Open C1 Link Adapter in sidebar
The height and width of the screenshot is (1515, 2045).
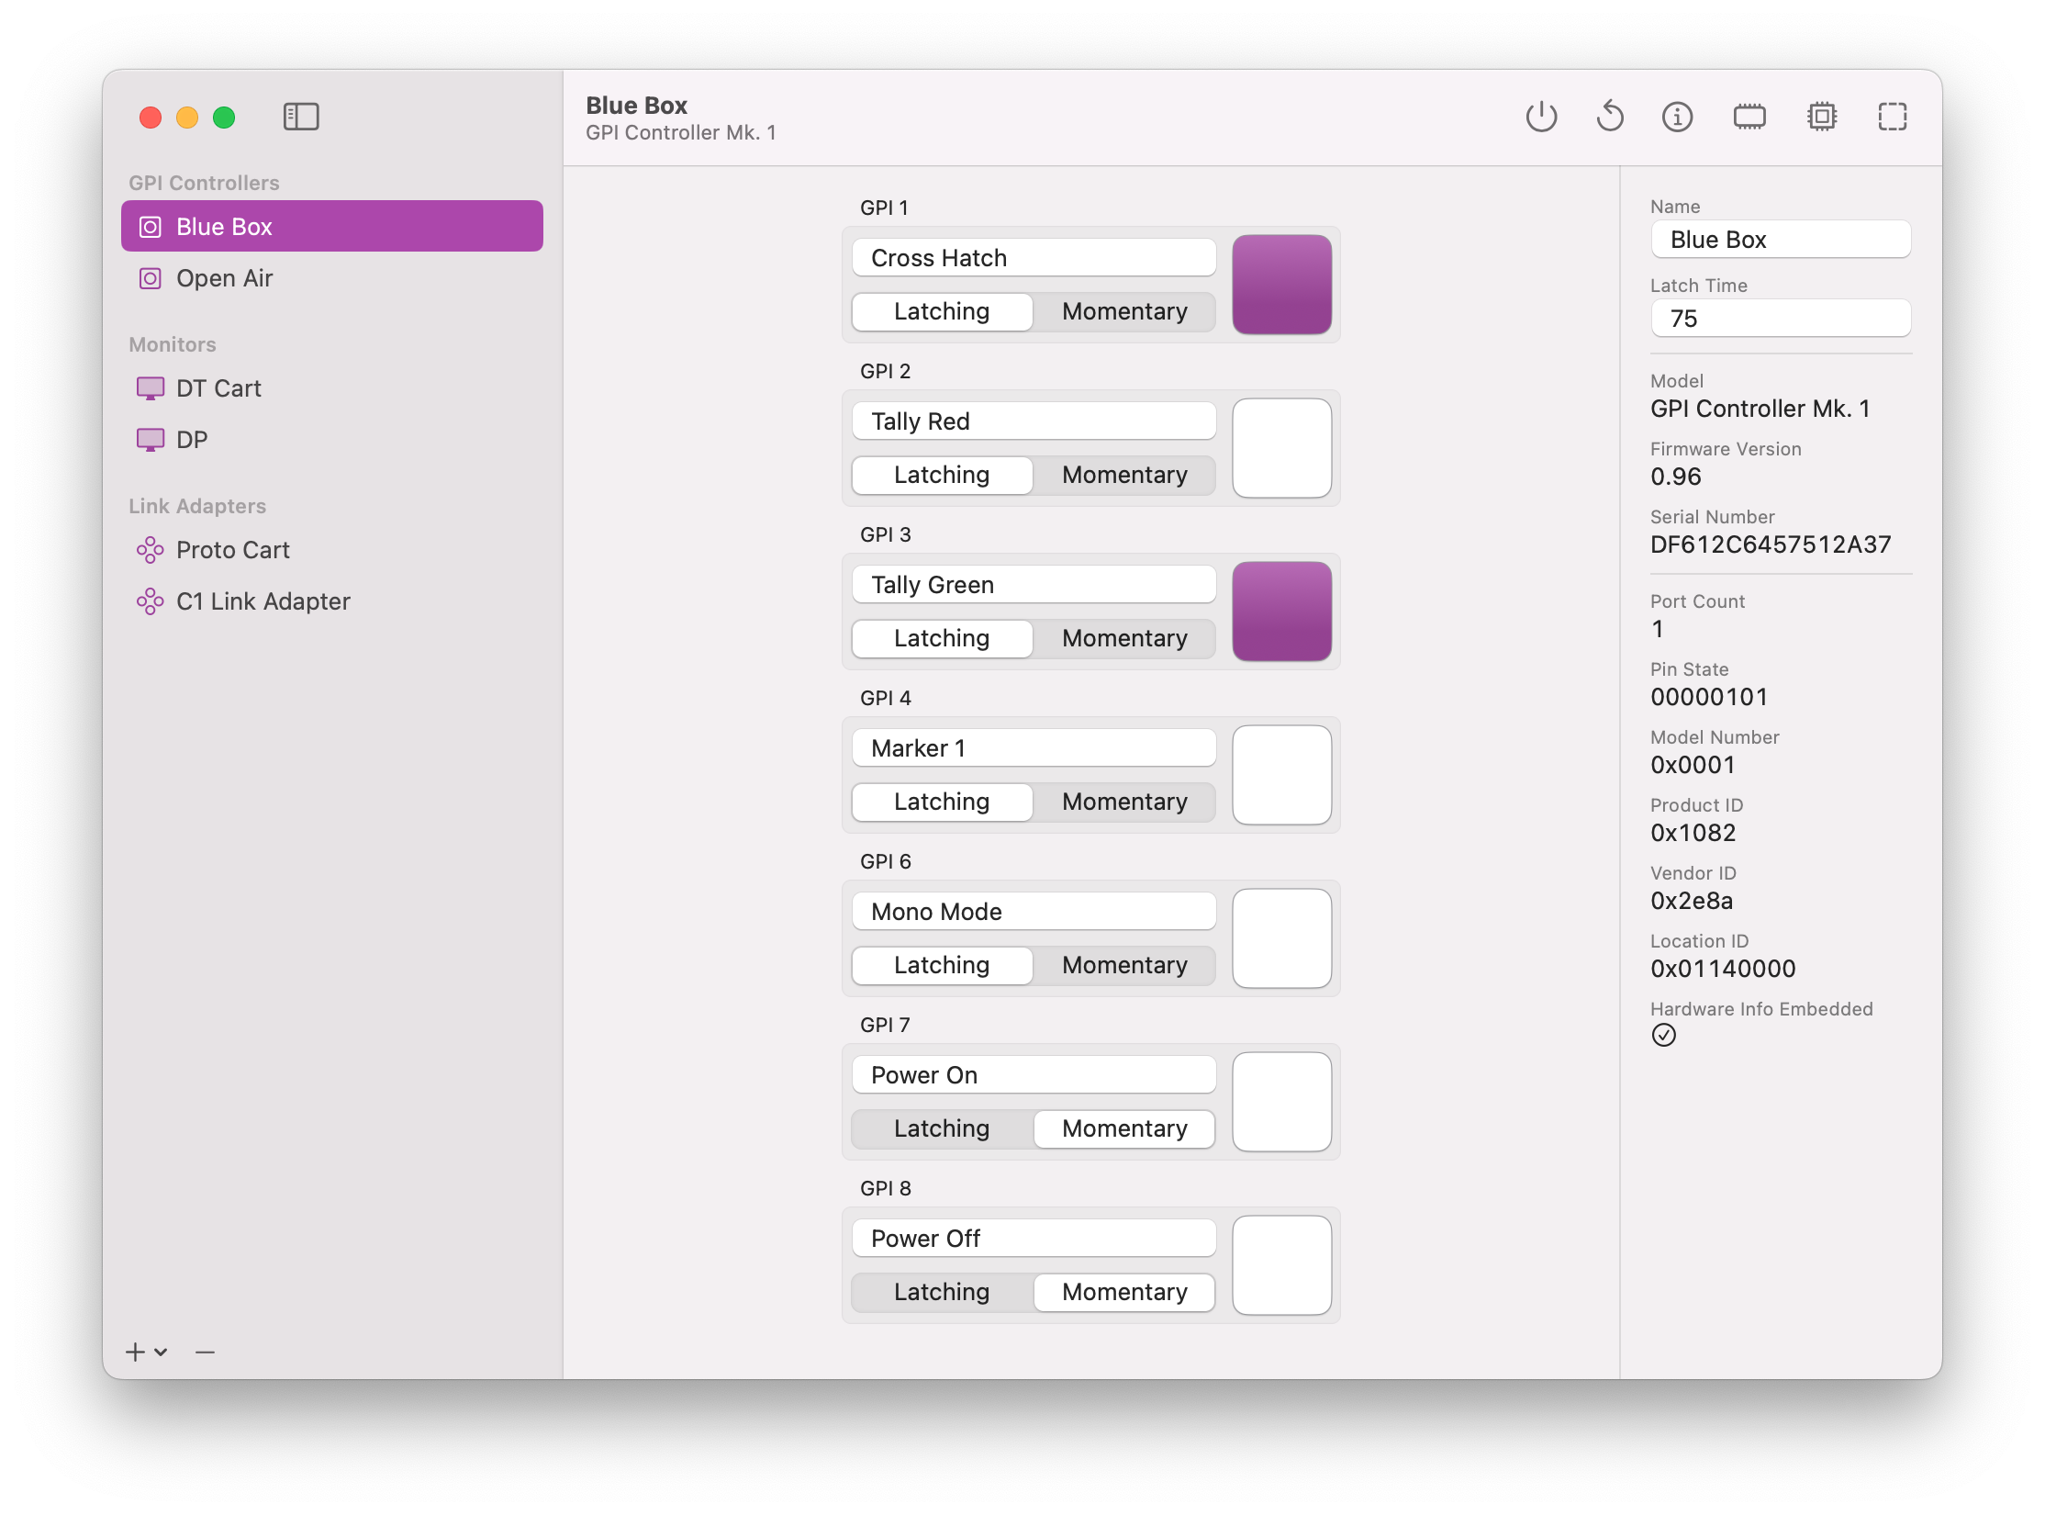click(263, 601)
